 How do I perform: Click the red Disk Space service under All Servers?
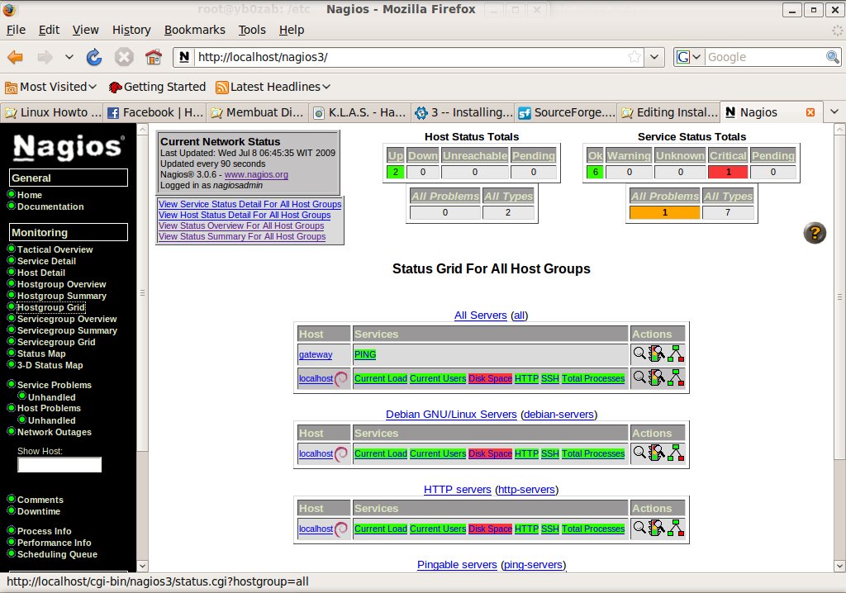point(490,378)
